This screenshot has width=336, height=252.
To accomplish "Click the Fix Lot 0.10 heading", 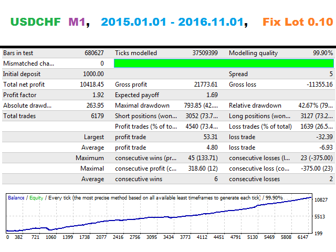I will [x=298, y=22].
